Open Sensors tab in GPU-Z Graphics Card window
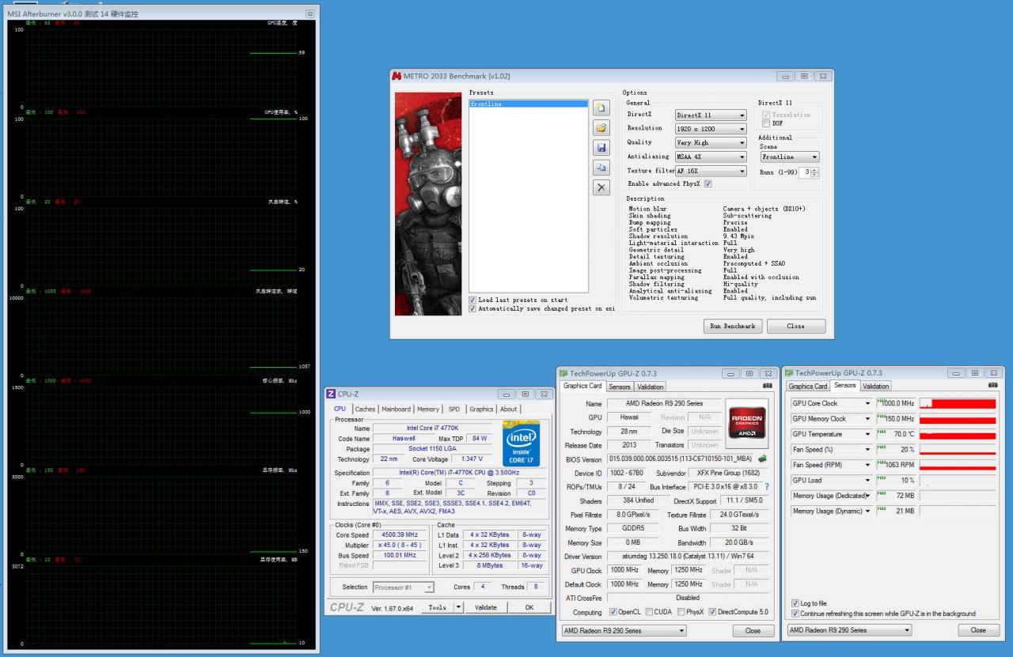 (620, 387)
